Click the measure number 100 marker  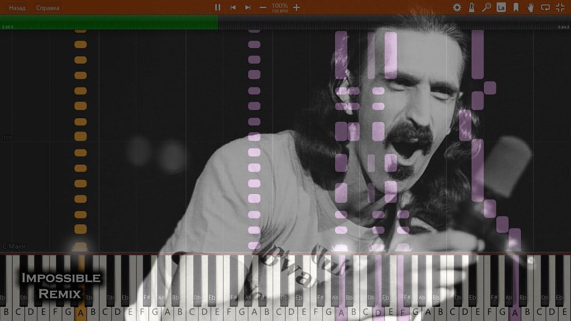8,138
